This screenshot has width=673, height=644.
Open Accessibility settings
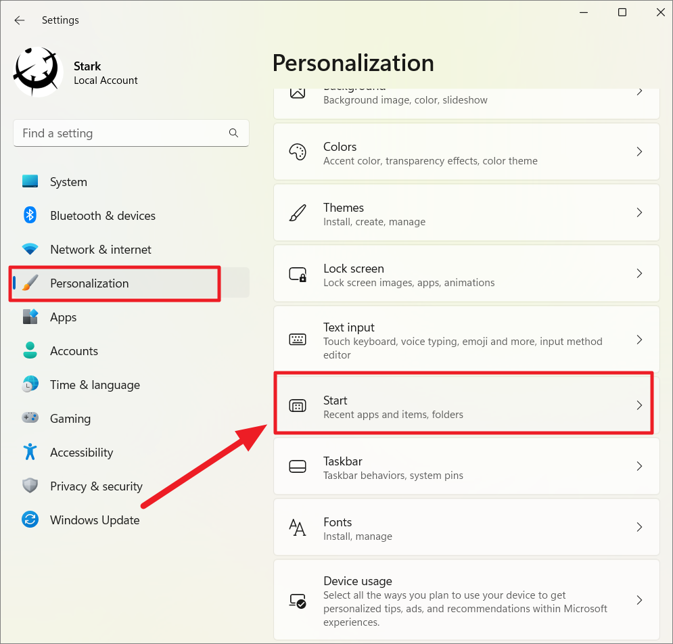point(82,453)
